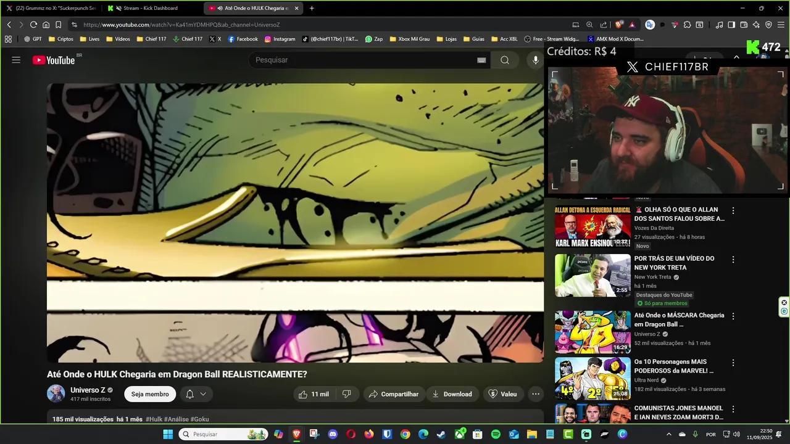Bookmark this page with the bookmark icon
The width and height of the screenshot is (790, 444).
click(58, 25)
